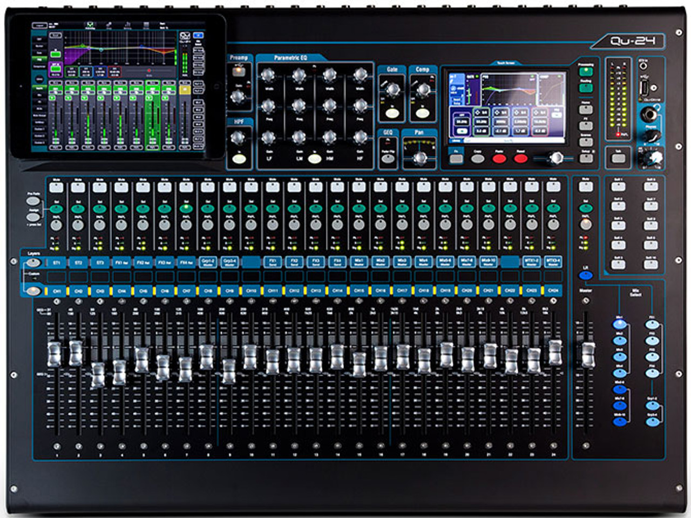Touch the HF Freq EQ knob
Viewport: 691px width, 518px height.
pyautogui.click(x=360, y=105)
